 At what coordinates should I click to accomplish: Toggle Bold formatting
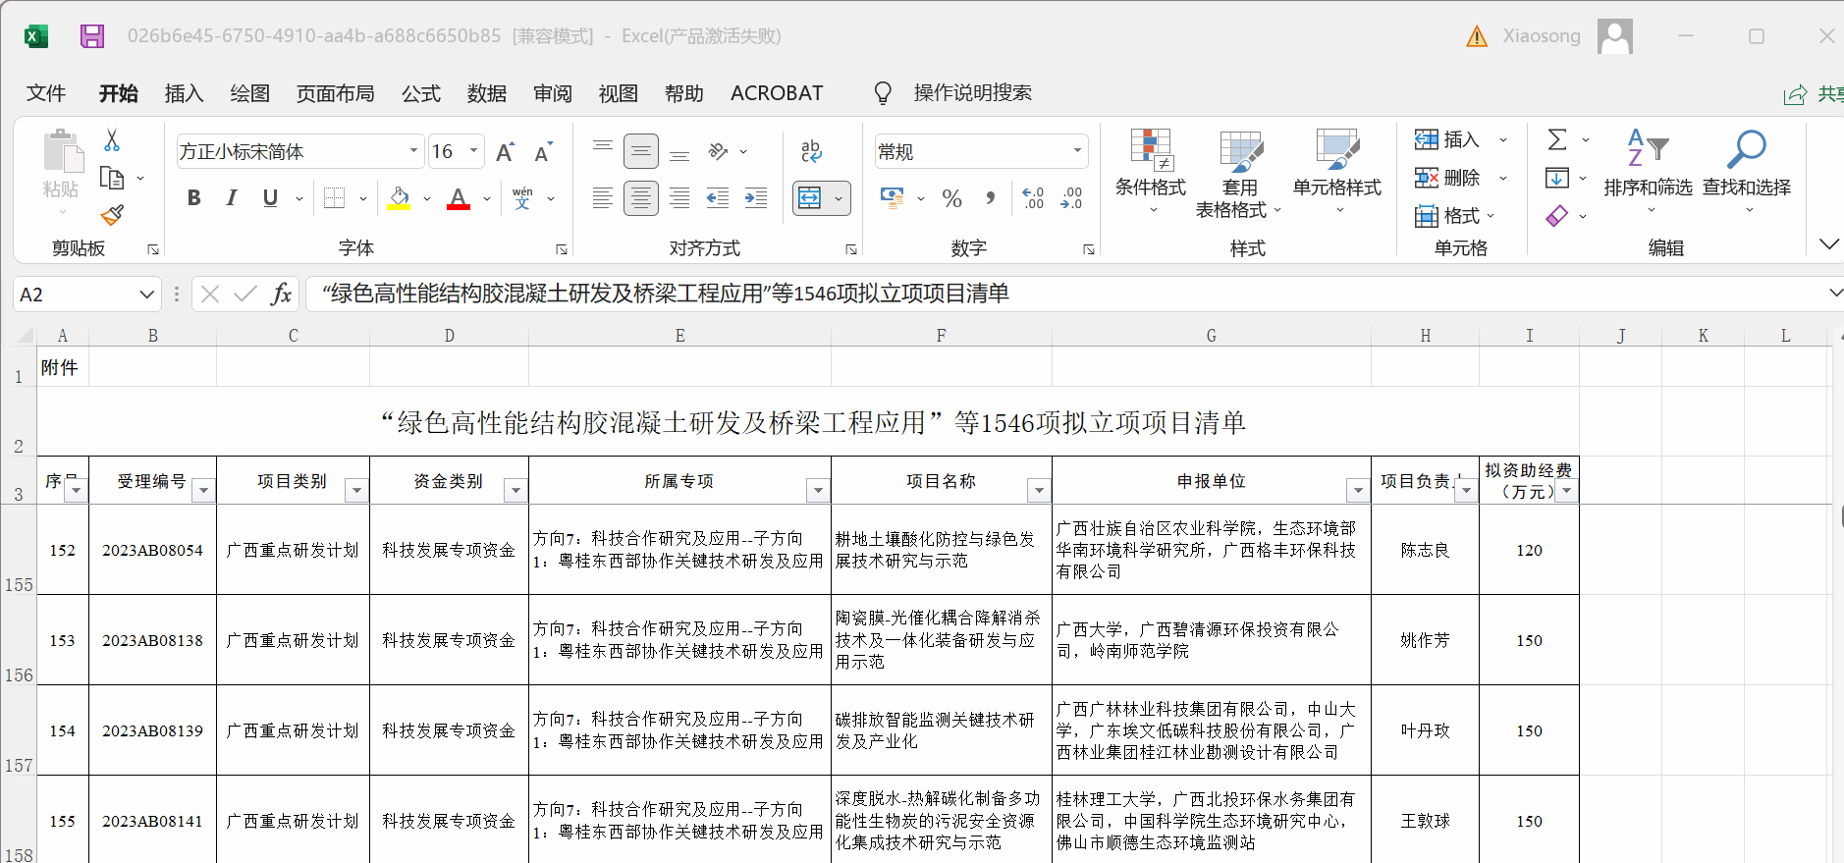[194, 198]
